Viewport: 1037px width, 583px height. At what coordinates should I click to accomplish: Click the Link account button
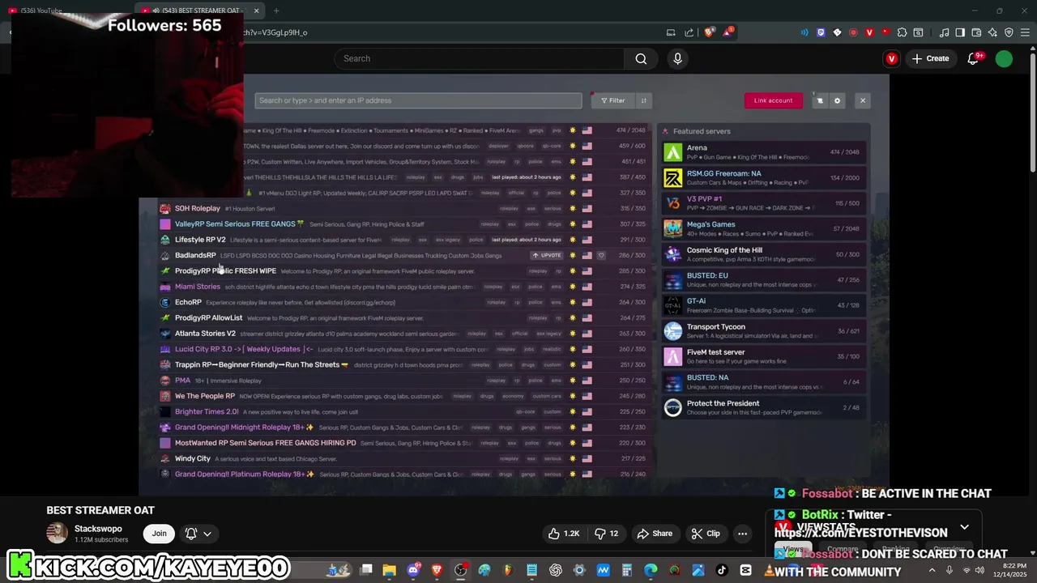click(x=774, y=100)
